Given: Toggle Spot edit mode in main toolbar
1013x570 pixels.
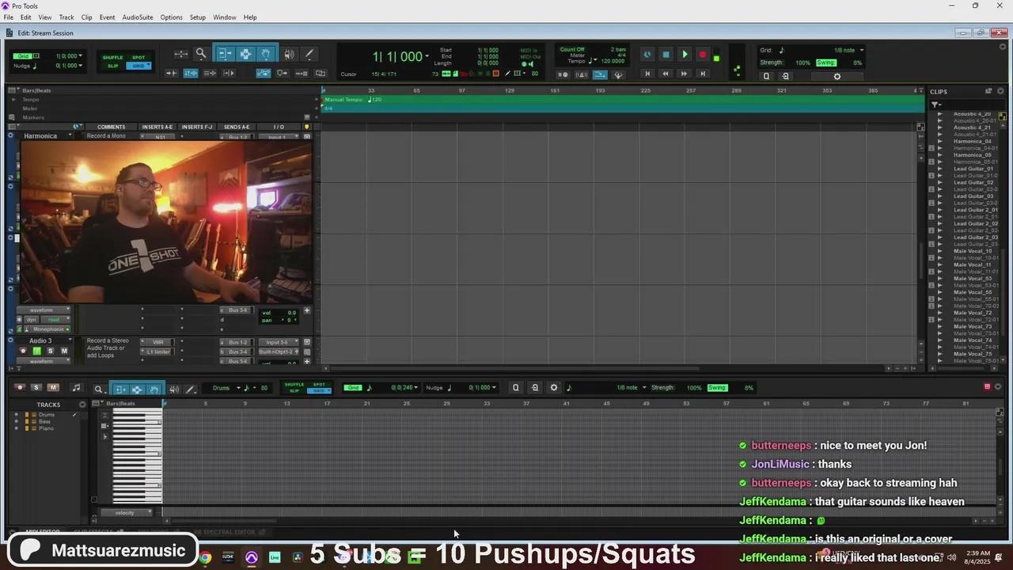Looking at the screenshot, I should tap(138, 57).
